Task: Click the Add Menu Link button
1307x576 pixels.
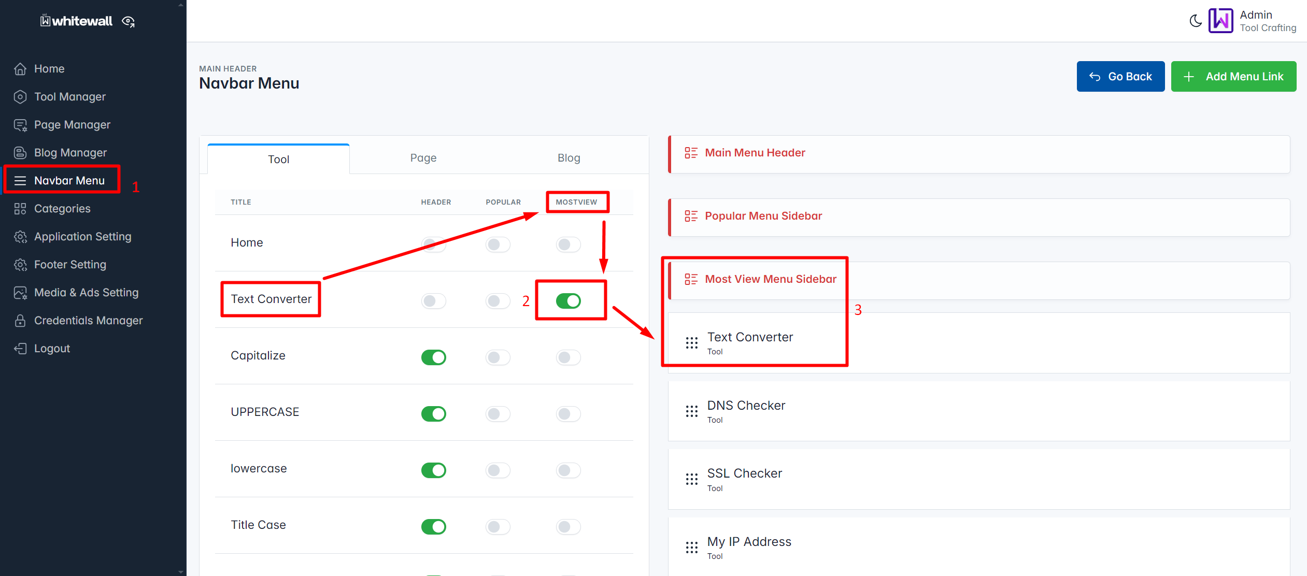Action: tap(1233, 77)
